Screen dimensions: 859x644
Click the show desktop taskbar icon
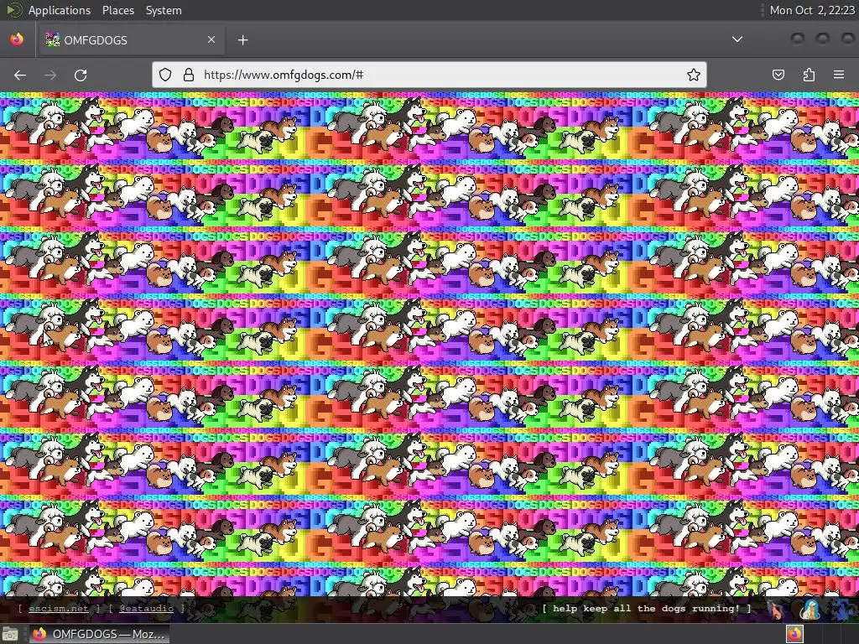[10, 634]
